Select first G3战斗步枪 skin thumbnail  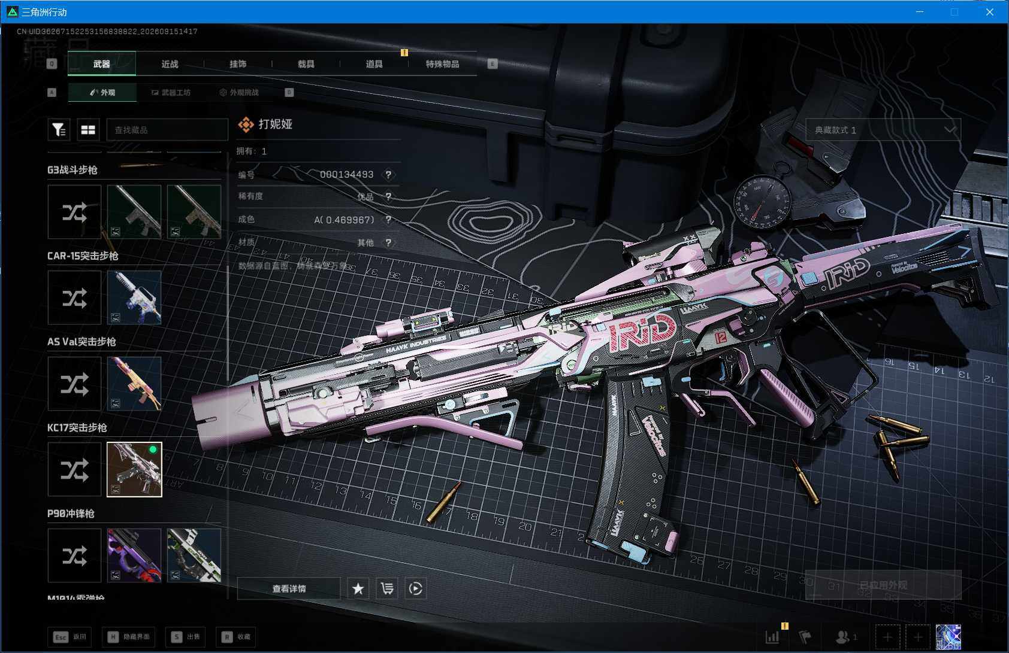coord(134,212)
